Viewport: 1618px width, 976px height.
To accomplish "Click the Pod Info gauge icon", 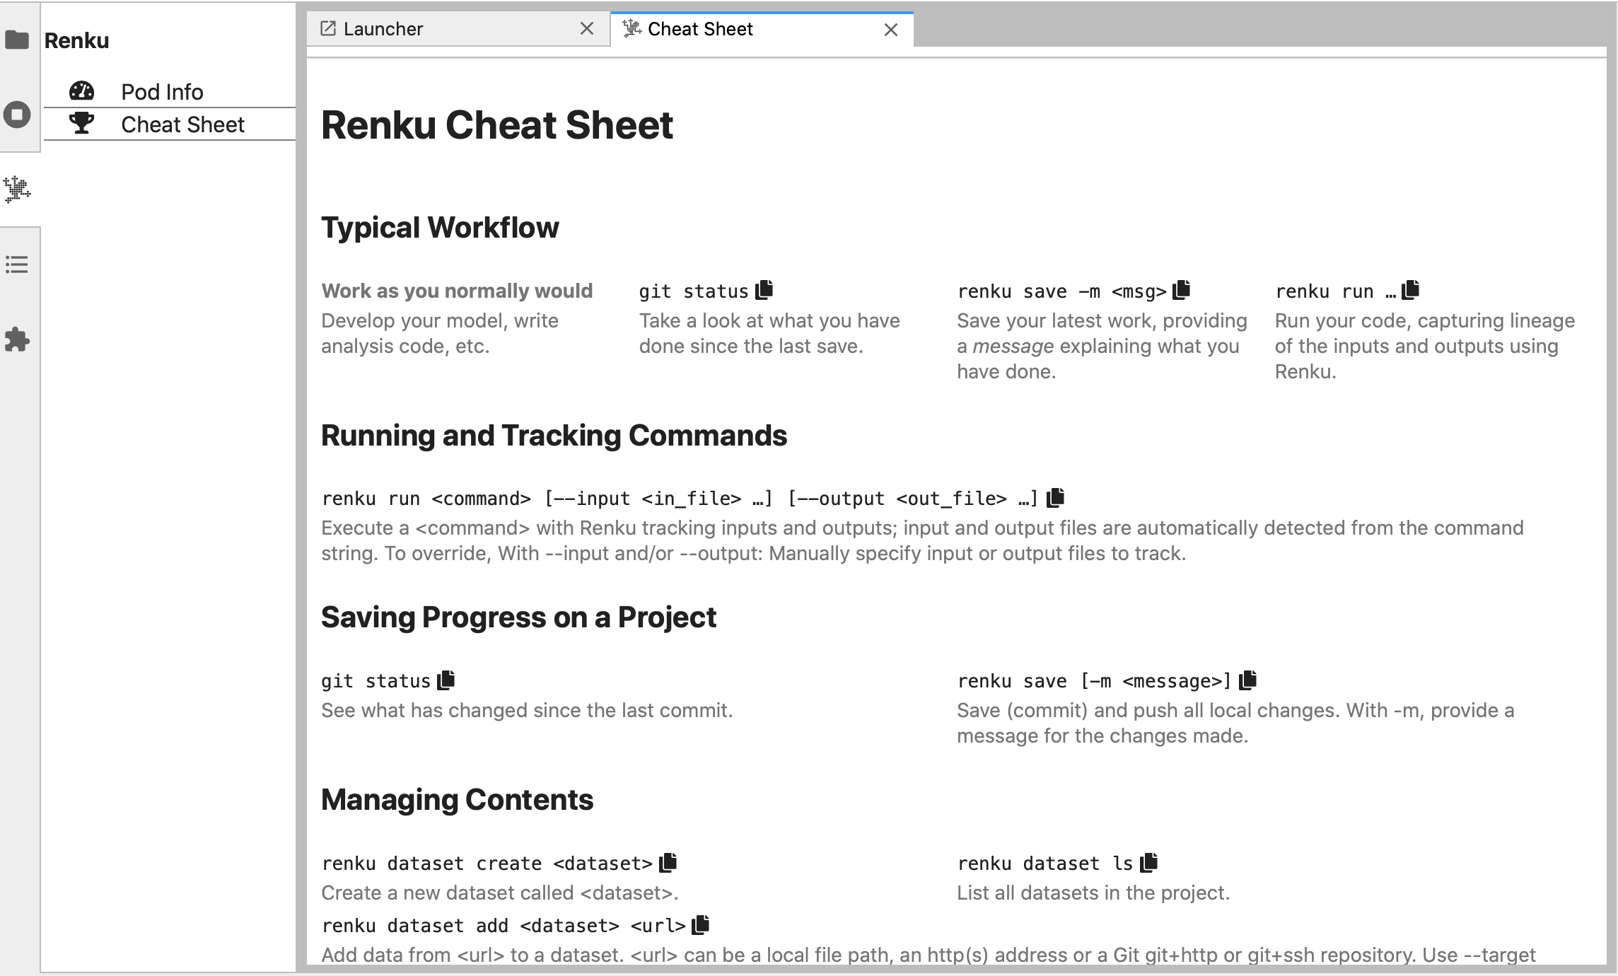I will (x=81, y=90).
